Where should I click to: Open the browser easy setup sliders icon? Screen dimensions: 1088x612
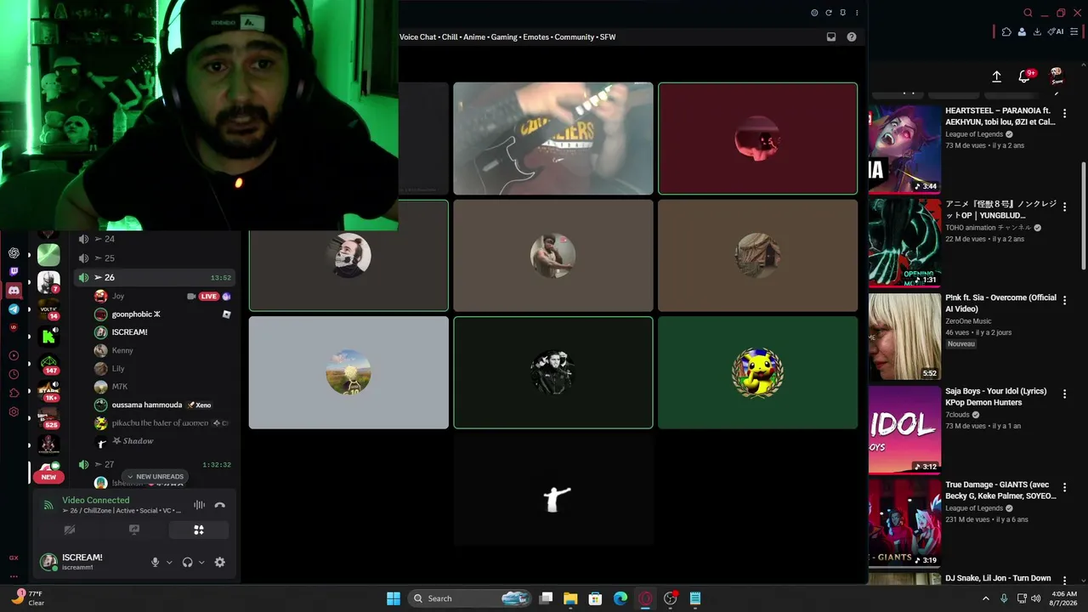pyautogui.click(x=1074, y=32)
